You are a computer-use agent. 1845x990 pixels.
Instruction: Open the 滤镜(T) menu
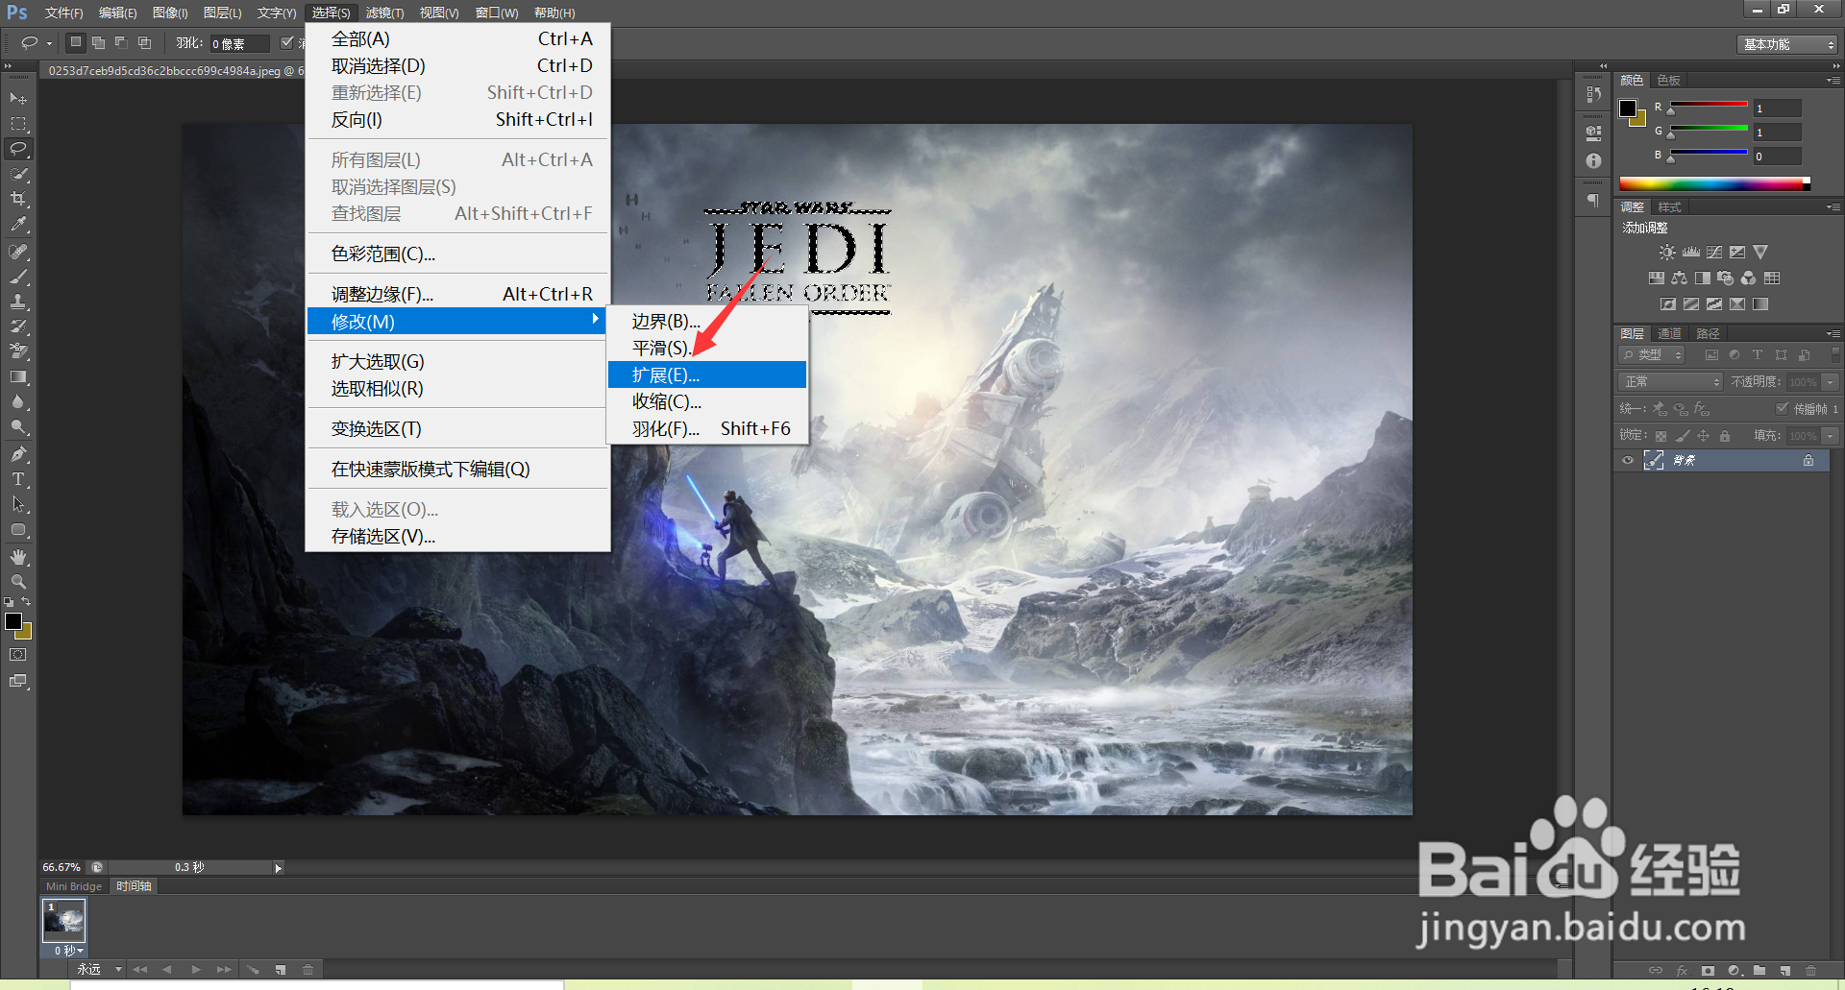coord(384,12)
